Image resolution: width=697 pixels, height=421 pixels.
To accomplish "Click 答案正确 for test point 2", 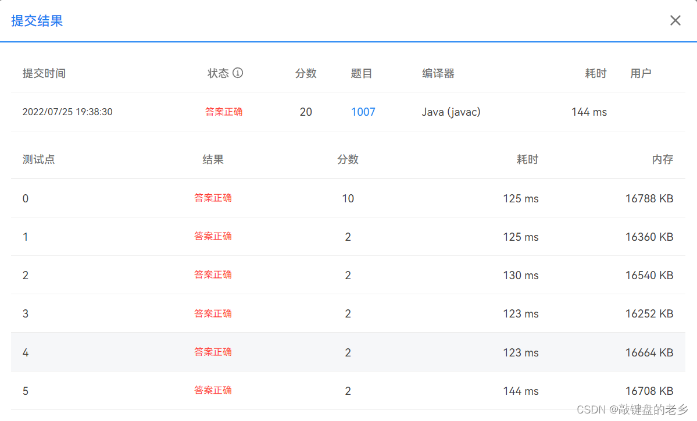I will coord(212,274).
